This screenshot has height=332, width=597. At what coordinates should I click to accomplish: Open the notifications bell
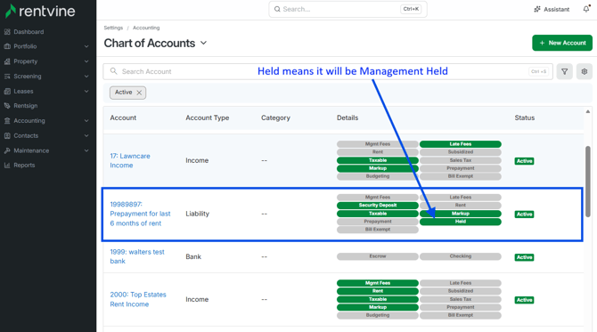(x=586, y=9)
